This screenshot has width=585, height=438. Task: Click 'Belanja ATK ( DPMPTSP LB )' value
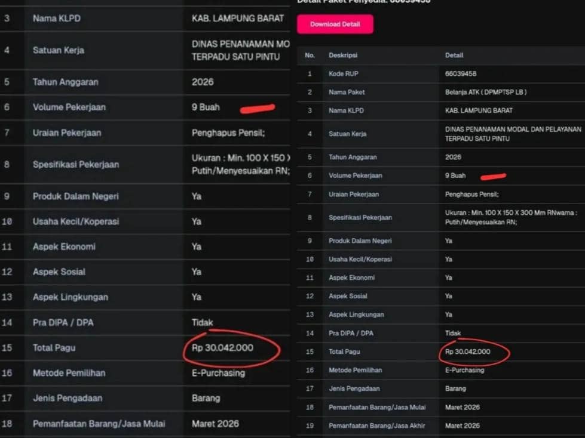(486, 92)
